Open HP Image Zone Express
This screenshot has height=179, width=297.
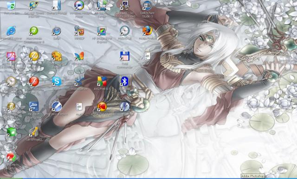point(102,31)
